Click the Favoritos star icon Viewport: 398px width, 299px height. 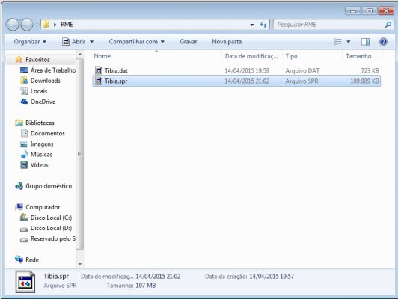19,59
